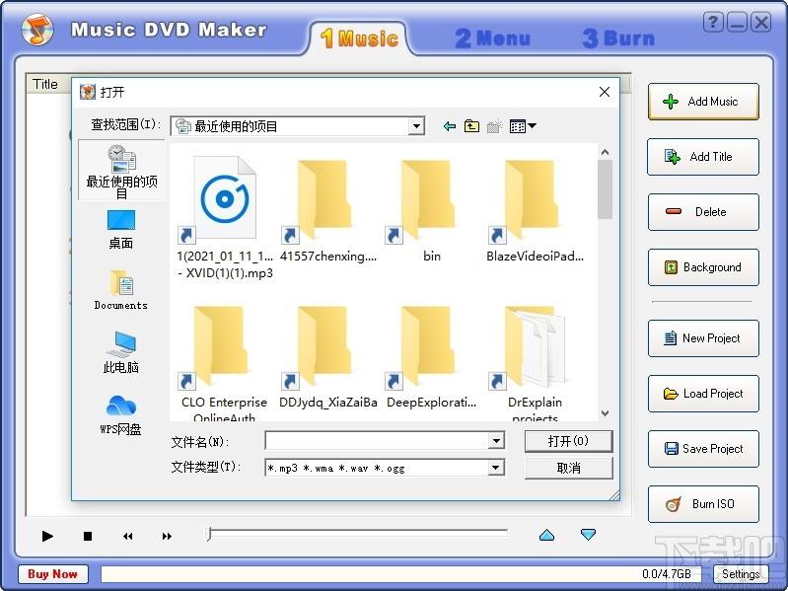Switch to the 3 Burn tab
Screen dimensions: 788x591
pyautogui.click(x=618, y=38)
